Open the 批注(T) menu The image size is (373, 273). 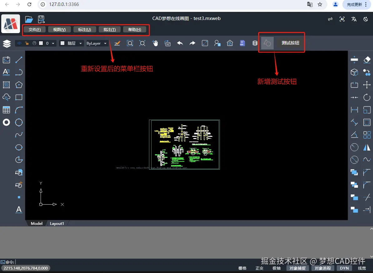110,29
